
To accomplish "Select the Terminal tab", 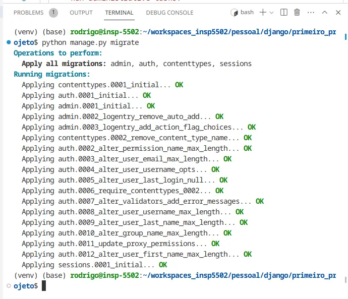I will [x=119, y=13].
